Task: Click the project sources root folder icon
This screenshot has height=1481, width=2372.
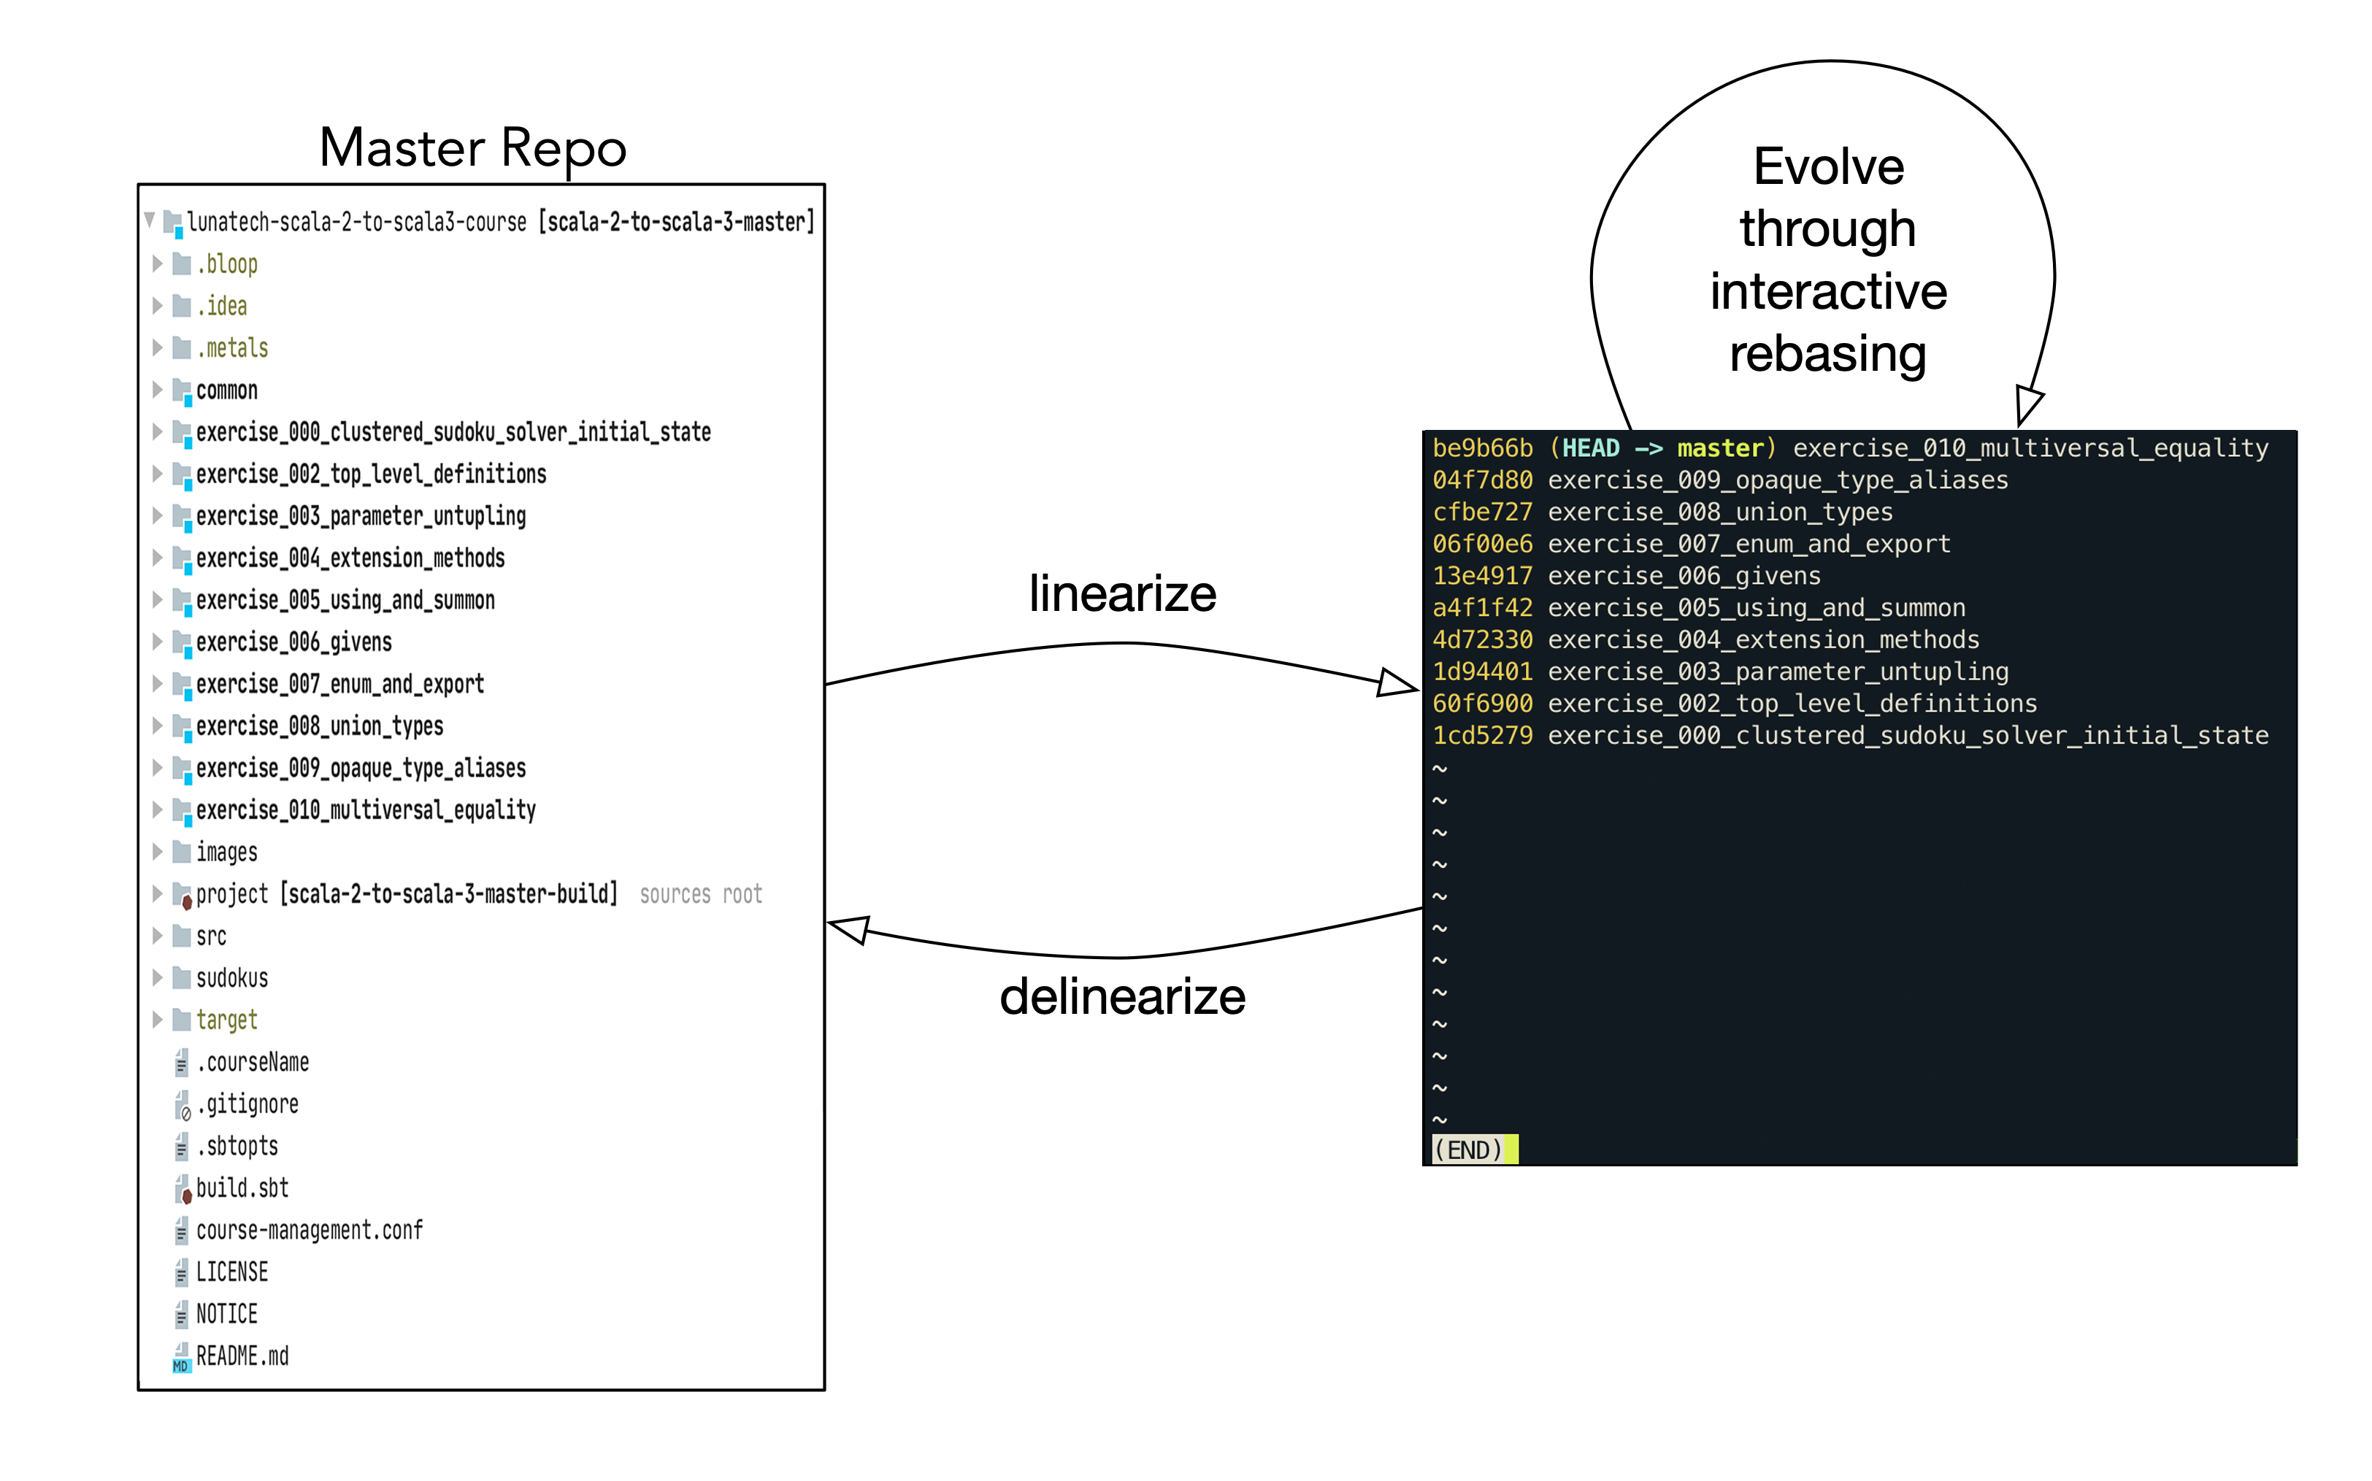Action: tap(183, 894)
